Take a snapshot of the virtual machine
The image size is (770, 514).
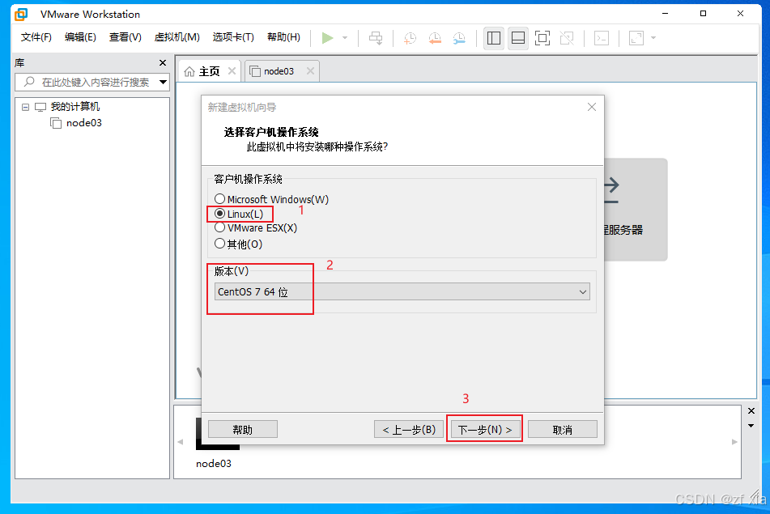[410, 38]
